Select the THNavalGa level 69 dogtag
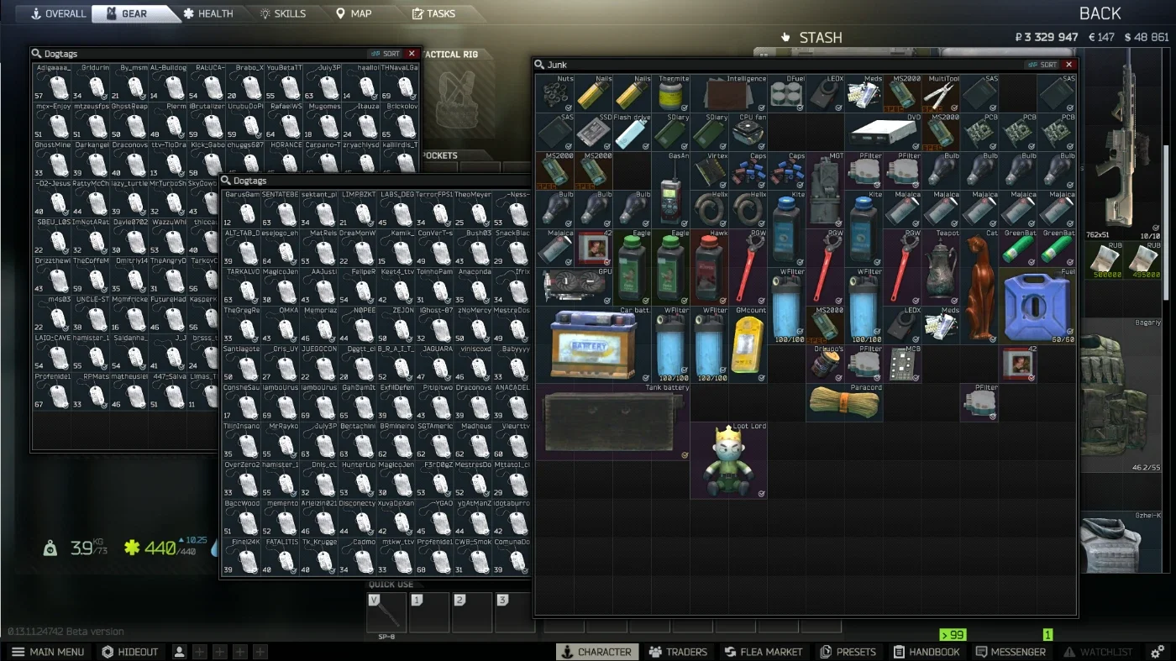This screenshot has height=661, width=1176. (400, 81)
